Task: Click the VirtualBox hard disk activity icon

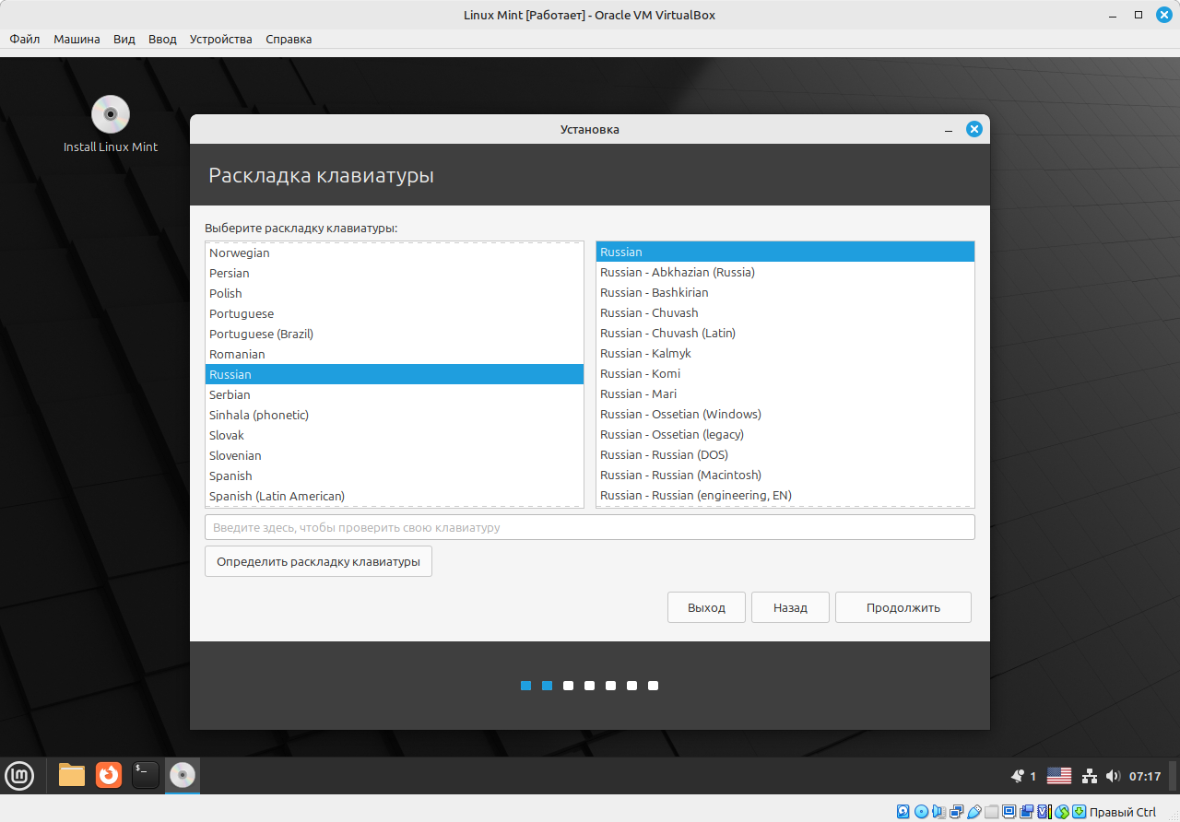Action: [903, 812]
